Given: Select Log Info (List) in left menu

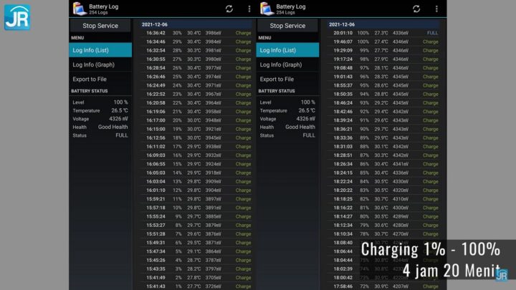Looking at the screenshot, I should coord(100,50).
